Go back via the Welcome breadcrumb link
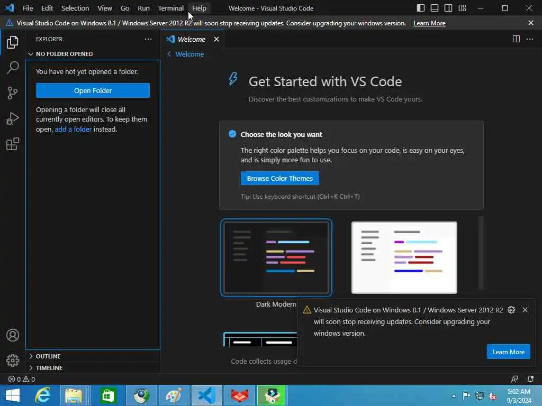 (x=186, y=54)
